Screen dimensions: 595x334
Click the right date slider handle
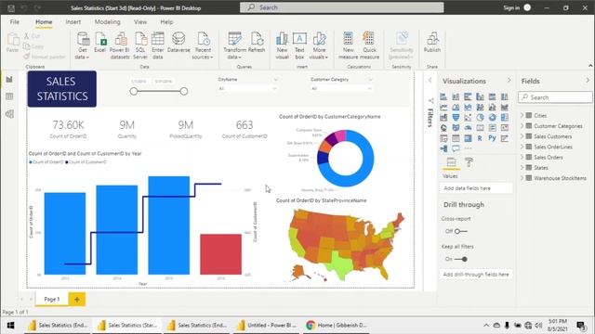coord(184,91)
